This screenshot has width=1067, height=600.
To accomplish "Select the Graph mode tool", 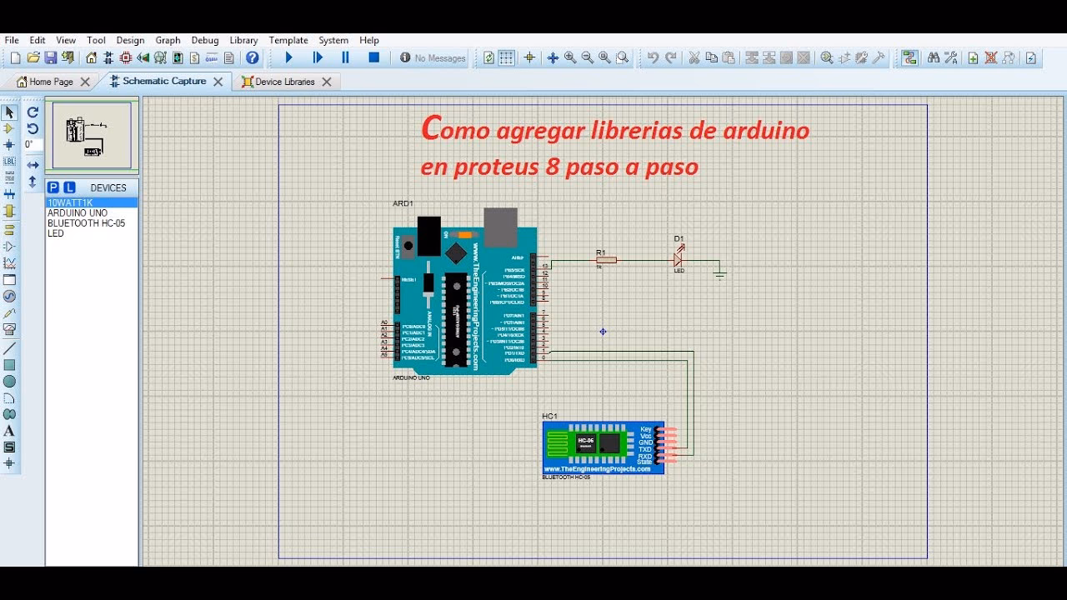I will [x=8, y=262].
